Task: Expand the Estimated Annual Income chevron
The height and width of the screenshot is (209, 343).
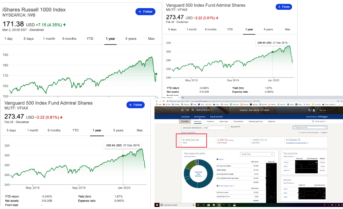Action: 308,143
